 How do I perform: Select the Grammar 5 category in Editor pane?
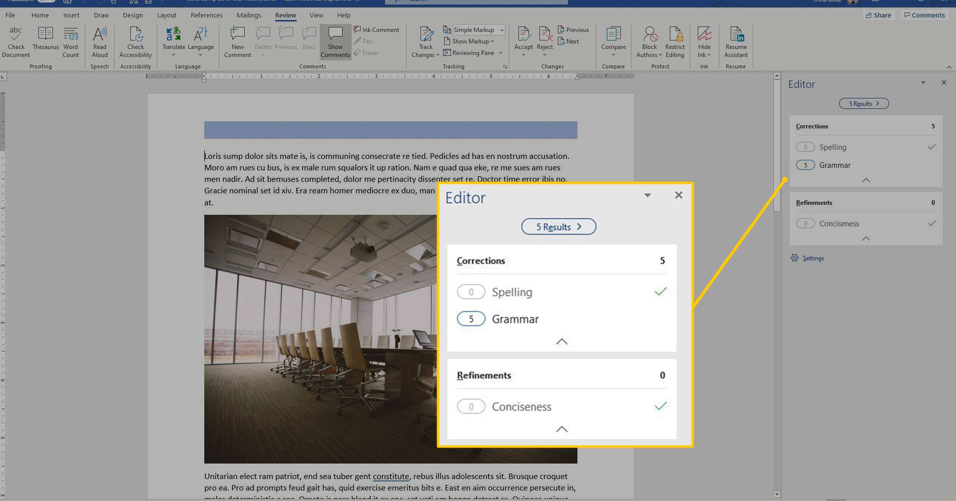866,165
